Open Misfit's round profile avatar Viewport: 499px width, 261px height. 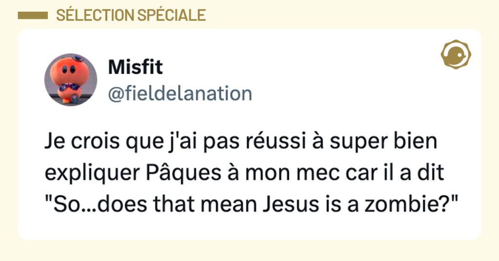(71, 79)
